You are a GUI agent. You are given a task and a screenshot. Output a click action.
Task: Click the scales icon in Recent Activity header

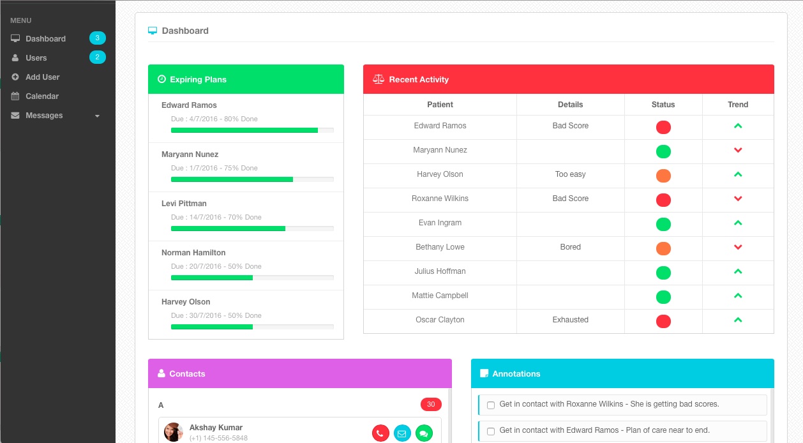pos(378,79)
